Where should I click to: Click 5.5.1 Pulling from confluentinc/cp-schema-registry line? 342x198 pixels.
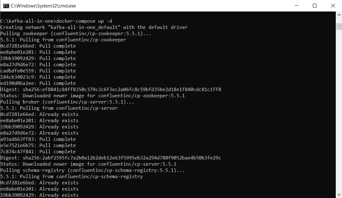pos(71,177)
